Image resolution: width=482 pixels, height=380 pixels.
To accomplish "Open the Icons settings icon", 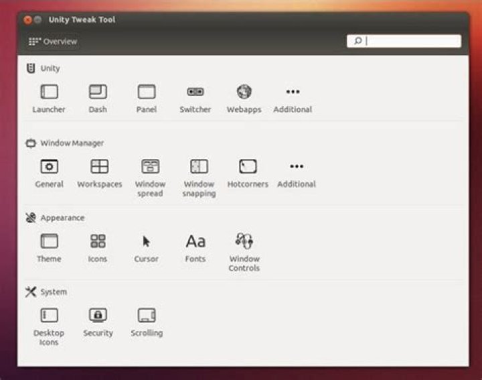I will pyautogui.click(x=98, y=241).
